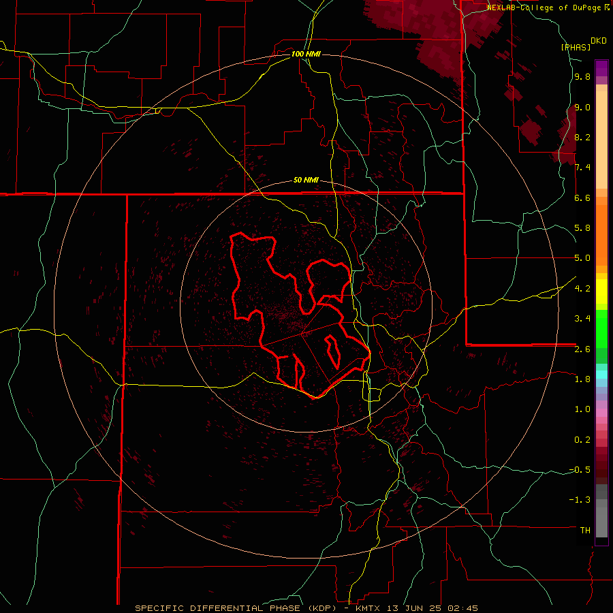Click the [PHAS] units label above scale

[576, 47]
